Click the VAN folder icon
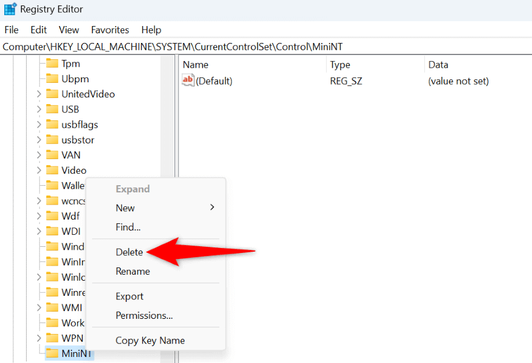This screenshot has width=532, height=363. click(52, 155)
